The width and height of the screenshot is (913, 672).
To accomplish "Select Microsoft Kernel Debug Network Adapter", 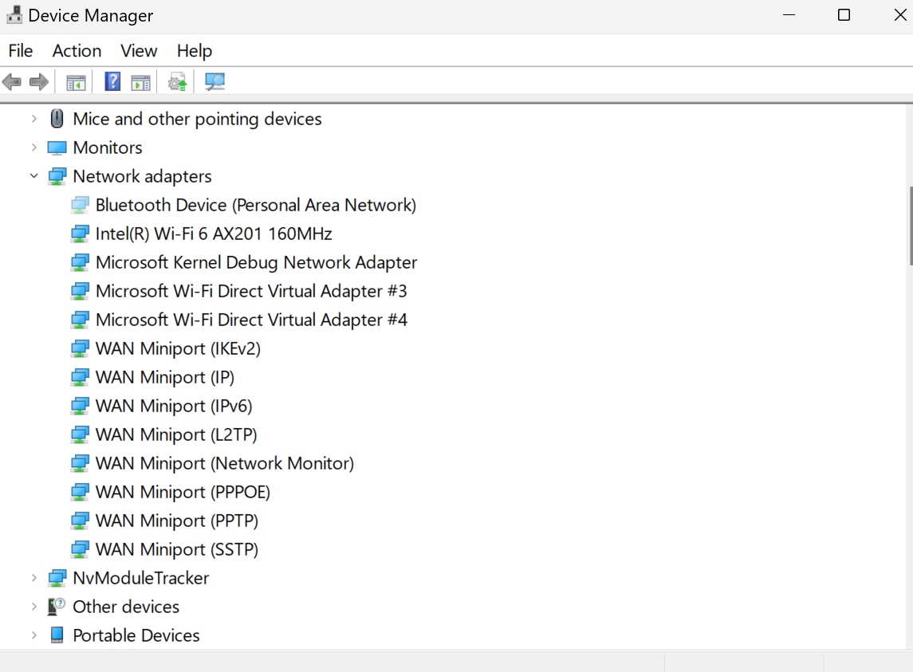I will click(x=256, y=262).
